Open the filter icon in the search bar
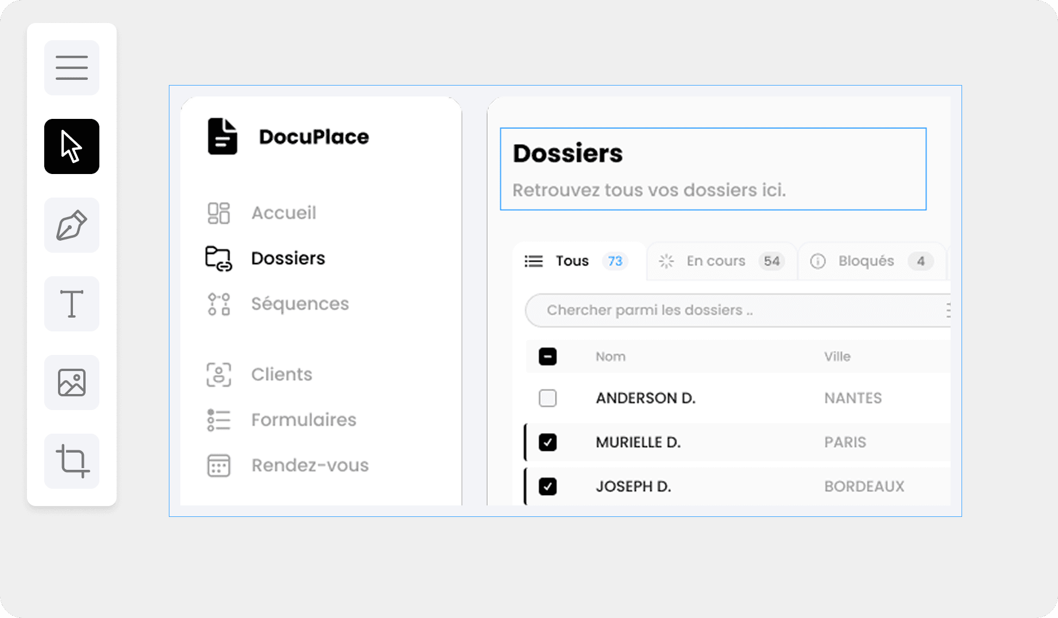Image resolution: width=1058 pixels, height=618 pixels. (x=948, y=310)
